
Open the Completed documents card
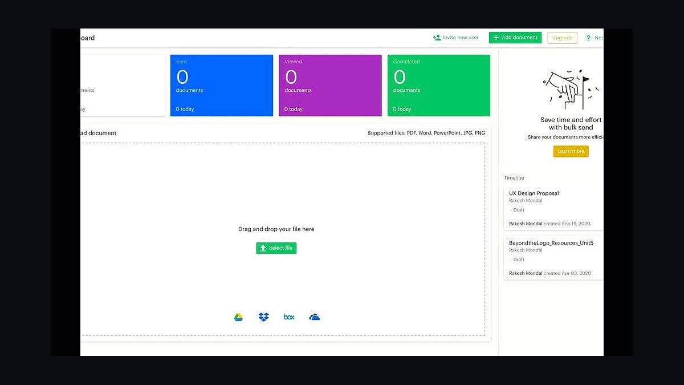439,86
